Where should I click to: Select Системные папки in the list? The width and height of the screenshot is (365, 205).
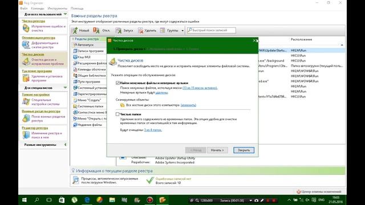click(90, 106)
